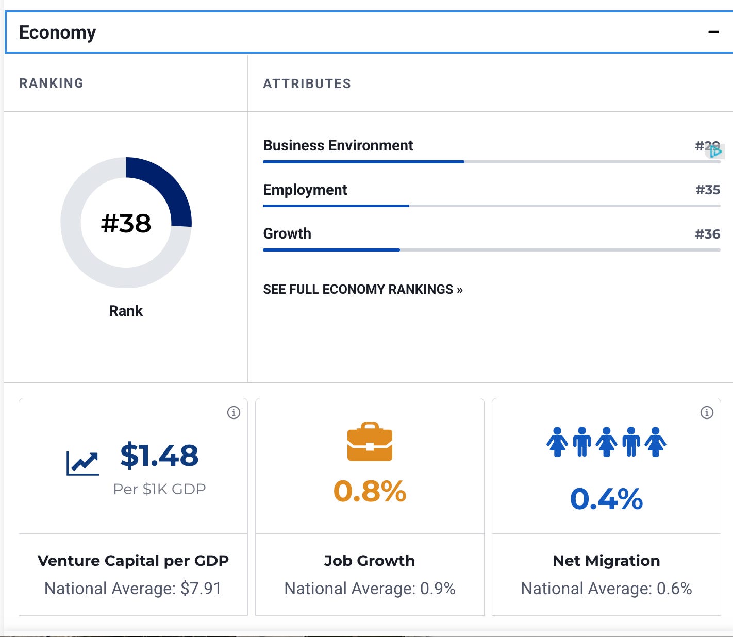This screenshot has width=733, height=637.
Task: Click the #38 rank donut chart
Action: [x=126, y=223]
